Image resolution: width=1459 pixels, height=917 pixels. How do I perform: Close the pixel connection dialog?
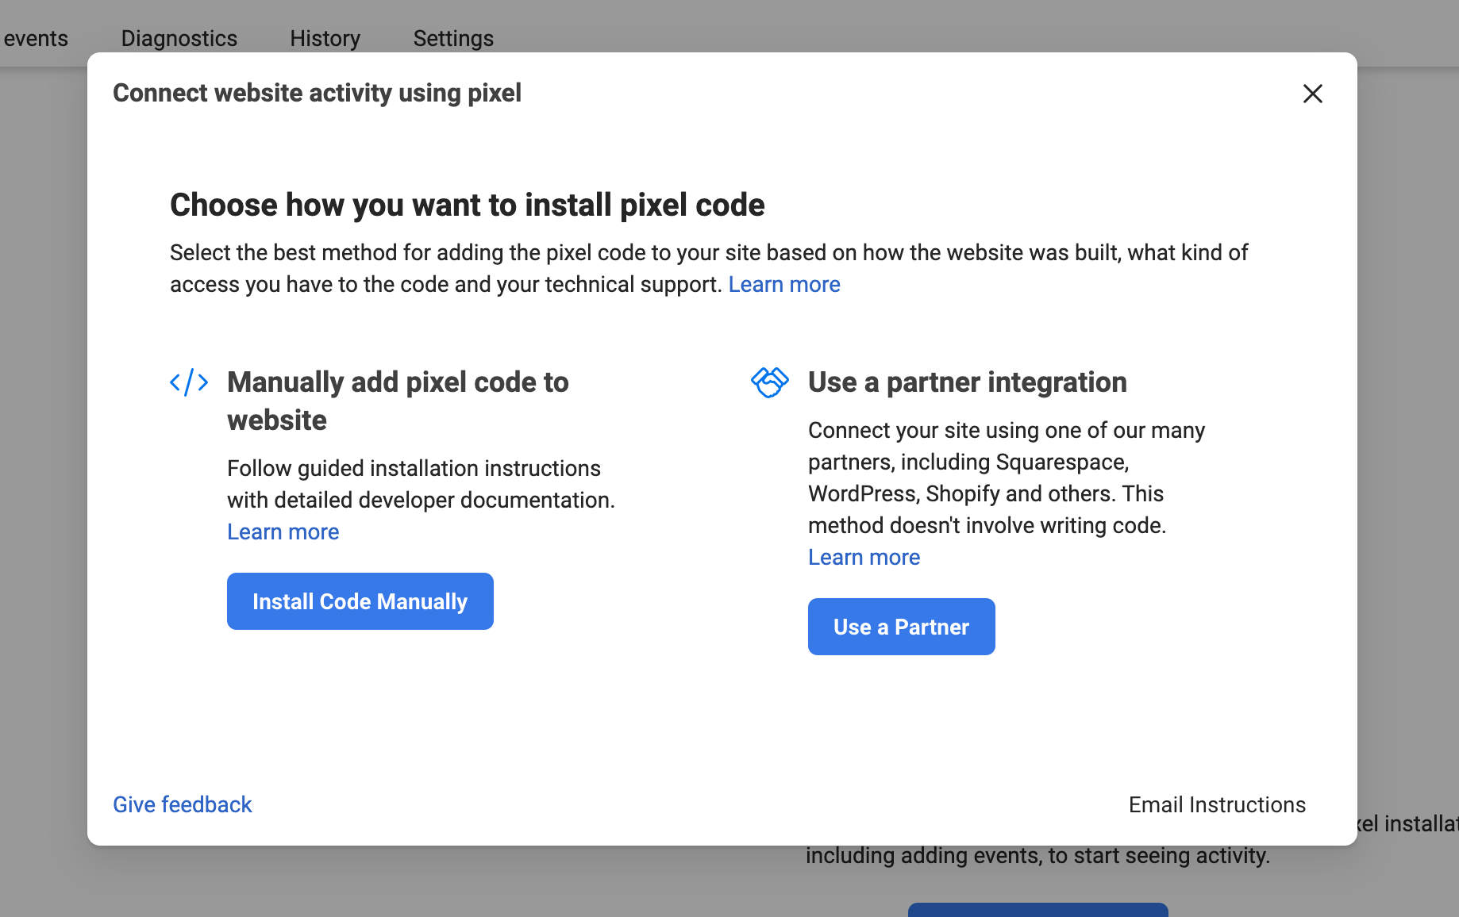point(1312,94)
